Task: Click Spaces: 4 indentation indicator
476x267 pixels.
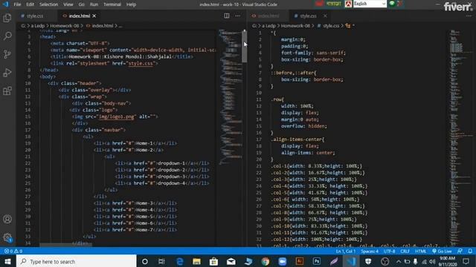Action: coord(370,251)
